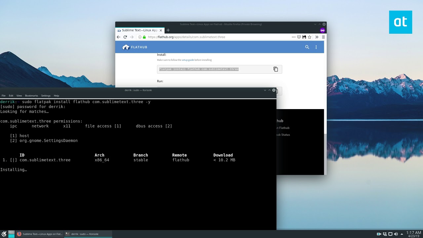The image size is (423, 238).
Task: Click the green padlock security icon
Action: pyautogui.click(x=144, y=37)
